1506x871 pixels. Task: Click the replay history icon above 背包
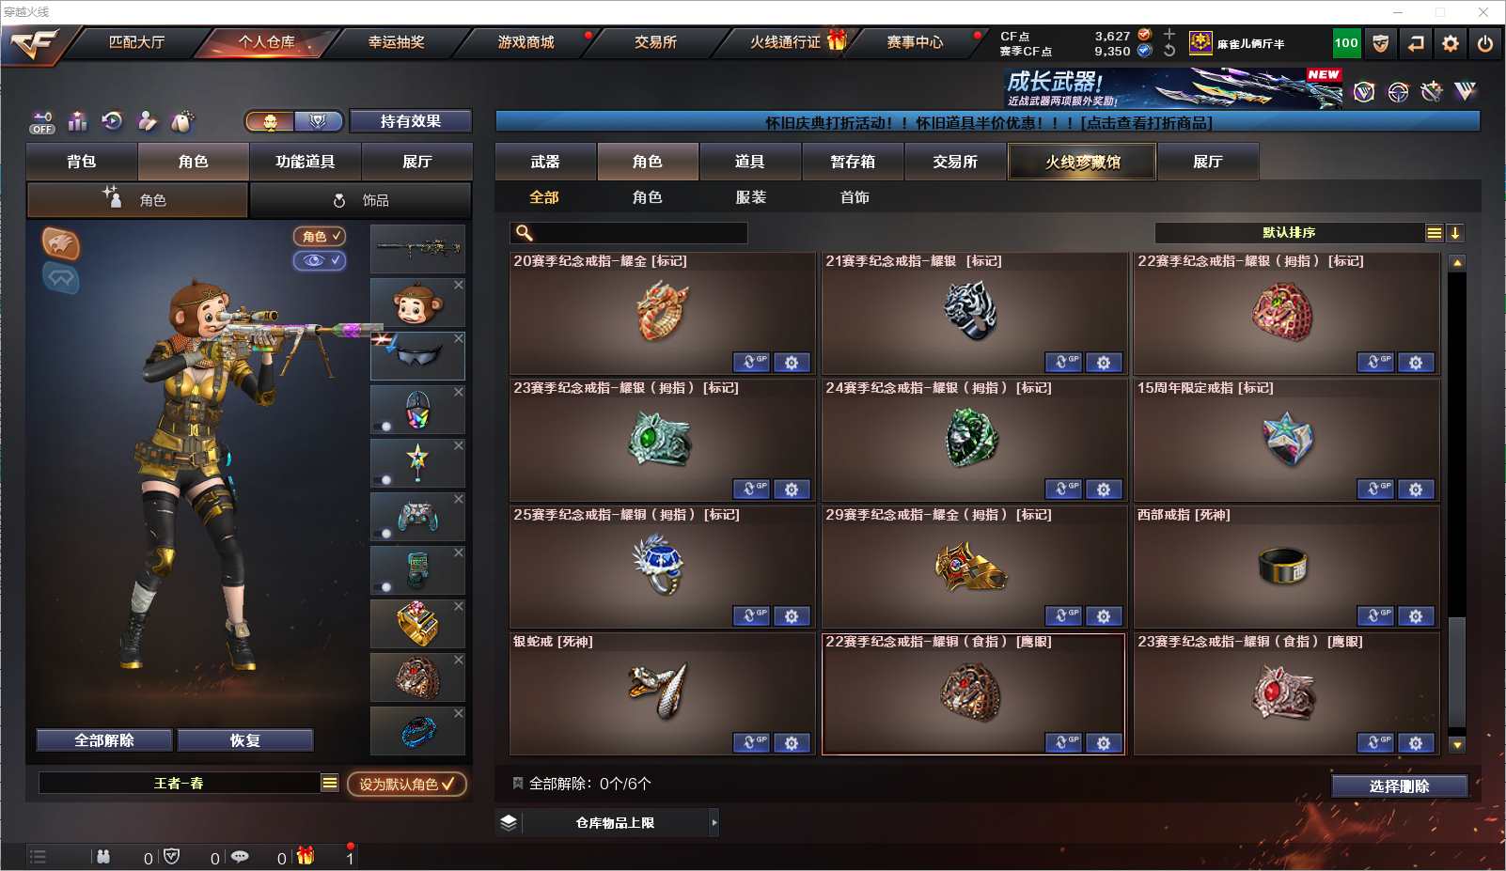click(113, 121)
